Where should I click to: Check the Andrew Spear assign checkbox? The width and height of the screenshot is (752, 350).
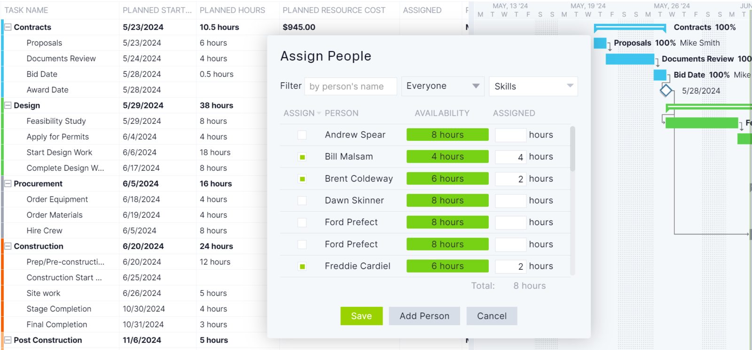pos(302,135)
